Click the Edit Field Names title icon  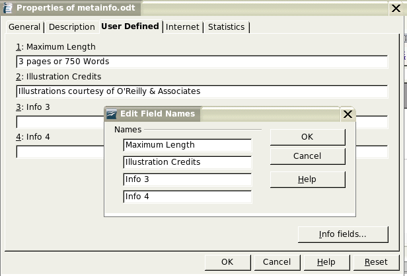pyautogui.click(x=112, y=114)
